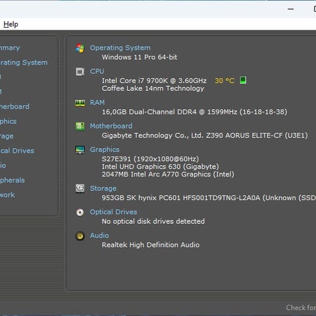This screenshot has height=316, width=316.
Task: Click the Motherboard circuit icon
Action: click(80, 126)
